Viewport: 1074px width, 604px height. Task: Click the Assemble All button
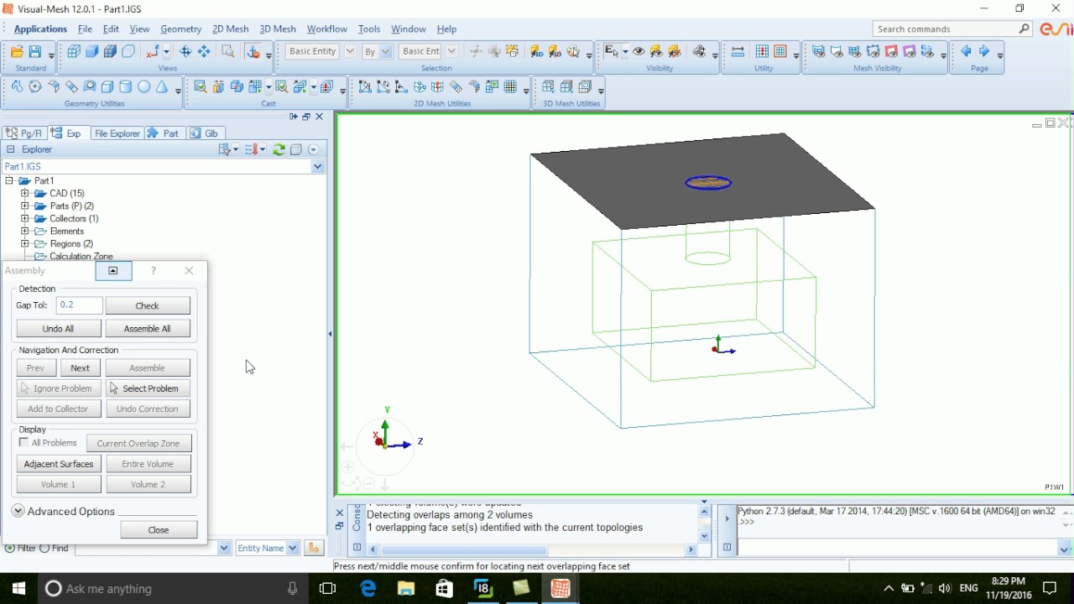pos(148,328)
